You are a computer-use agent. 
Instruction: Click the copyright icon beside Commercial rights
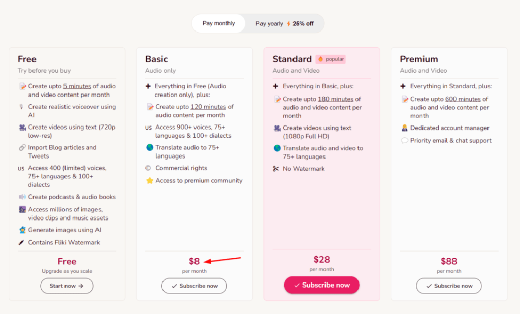[148, 168]
